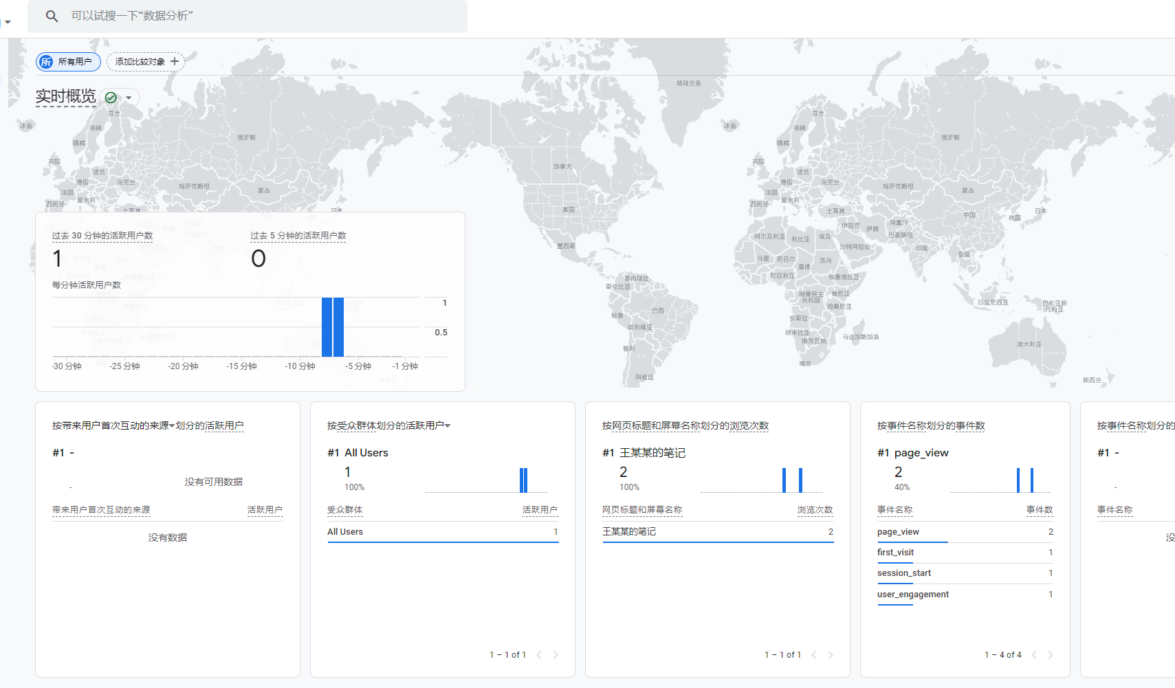Click 网页标题和屏幕名称 column header
1175x688 pixels.
pos(642,510)
